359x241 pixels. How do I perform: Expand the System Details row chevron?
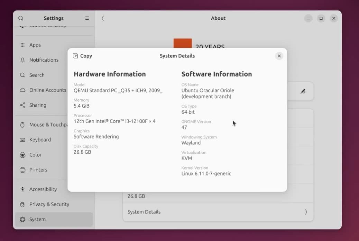306,212
